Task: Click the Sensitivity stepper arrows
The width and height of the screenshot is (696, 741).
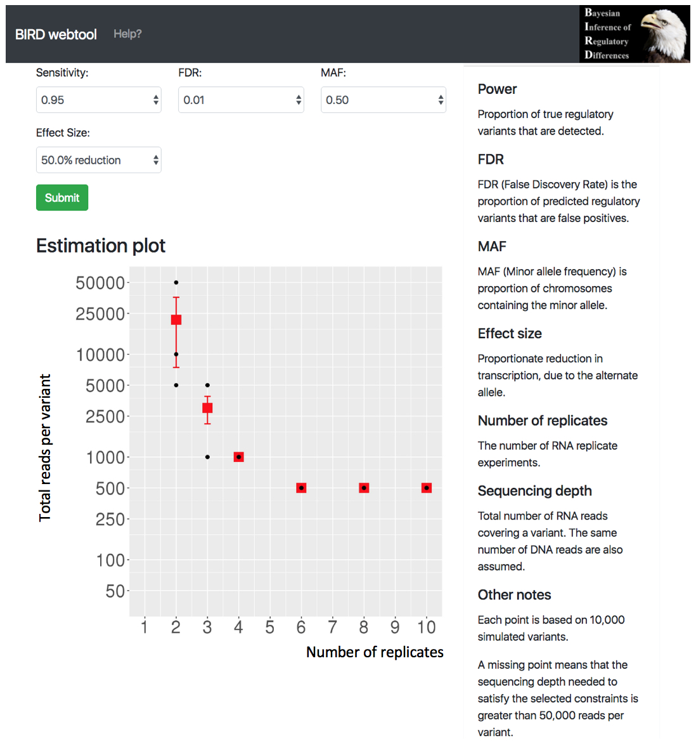Action: [156, 100]
